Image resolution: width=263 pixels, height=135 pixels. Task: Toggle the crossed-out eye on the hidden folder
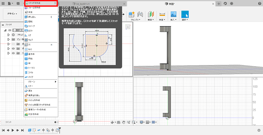pos(13,44)
